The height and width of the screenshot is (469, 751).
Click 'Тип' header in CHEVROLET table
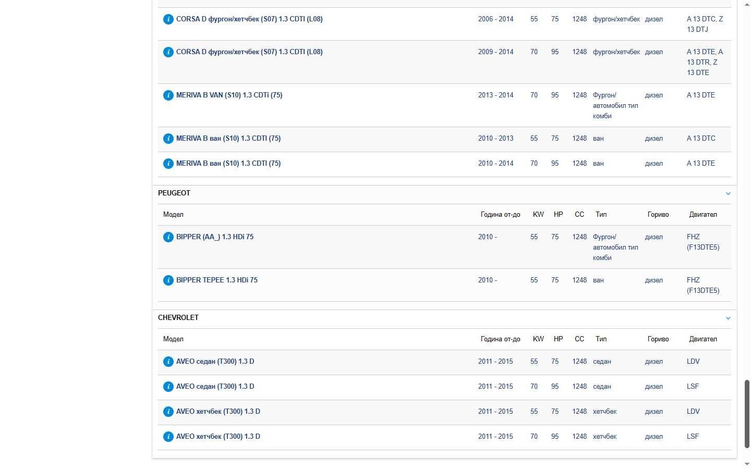pos(601,339)
